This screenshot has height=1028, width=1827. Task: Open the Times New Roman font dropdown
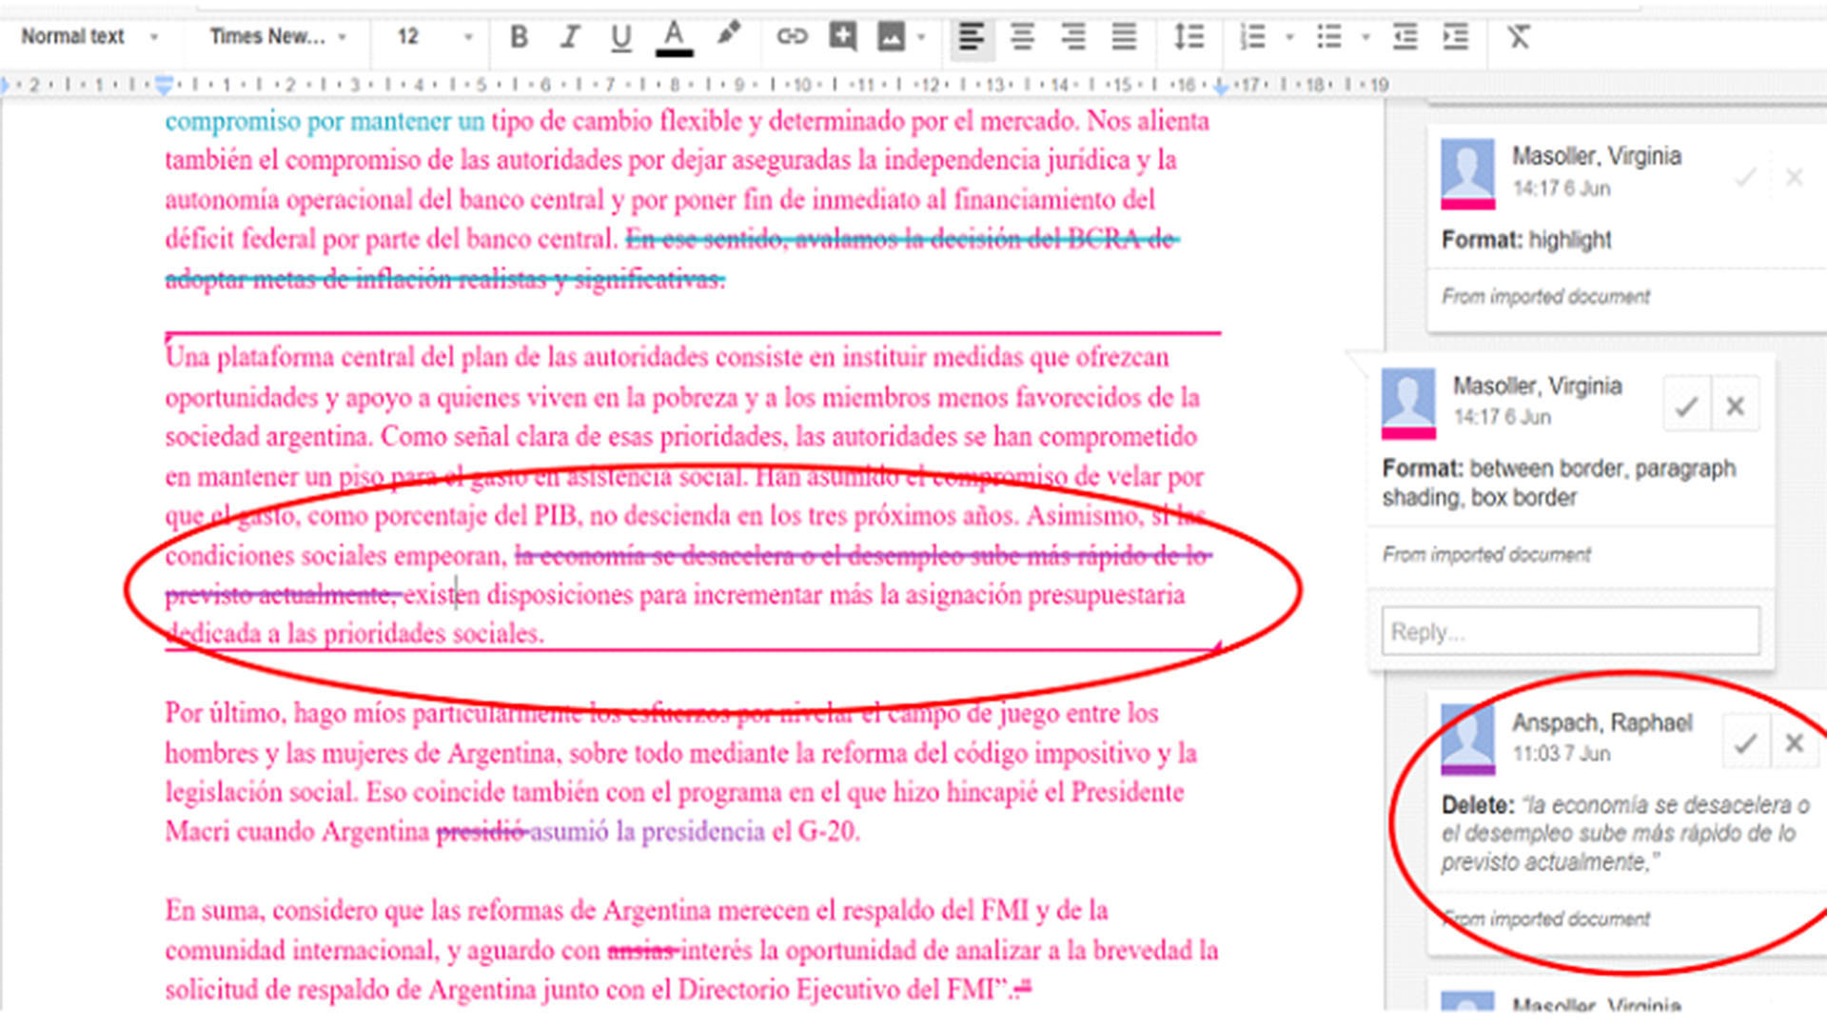click(278, 37)
